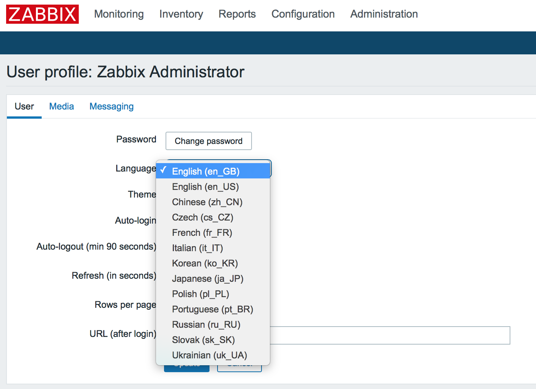Open the Monitoring menu
536x389 pixels.
coord(119,14)
